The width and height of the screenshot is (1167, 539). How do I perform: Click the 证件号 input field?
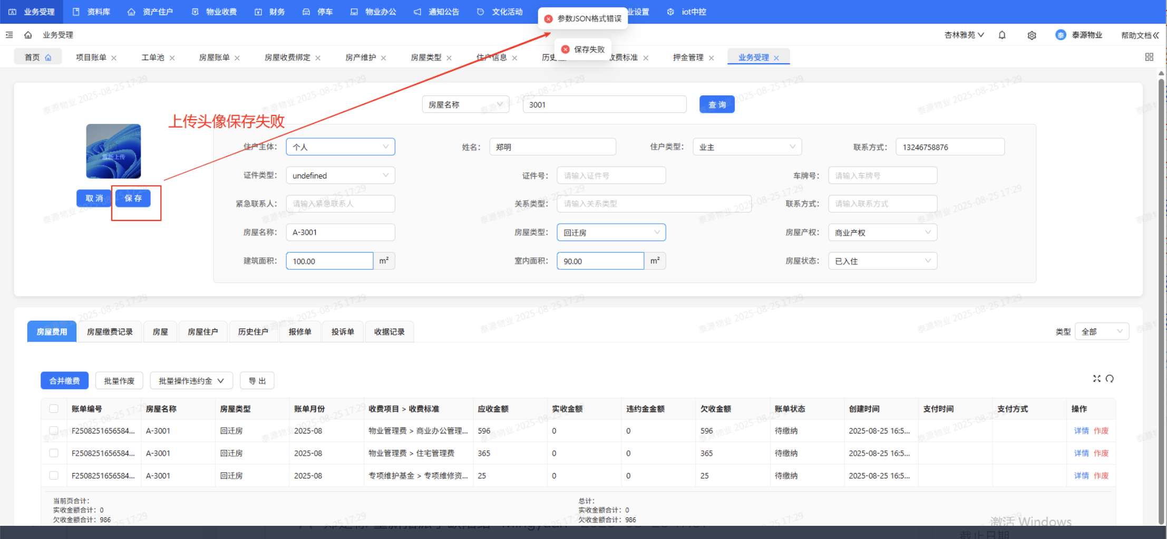[x=611, y=176]
